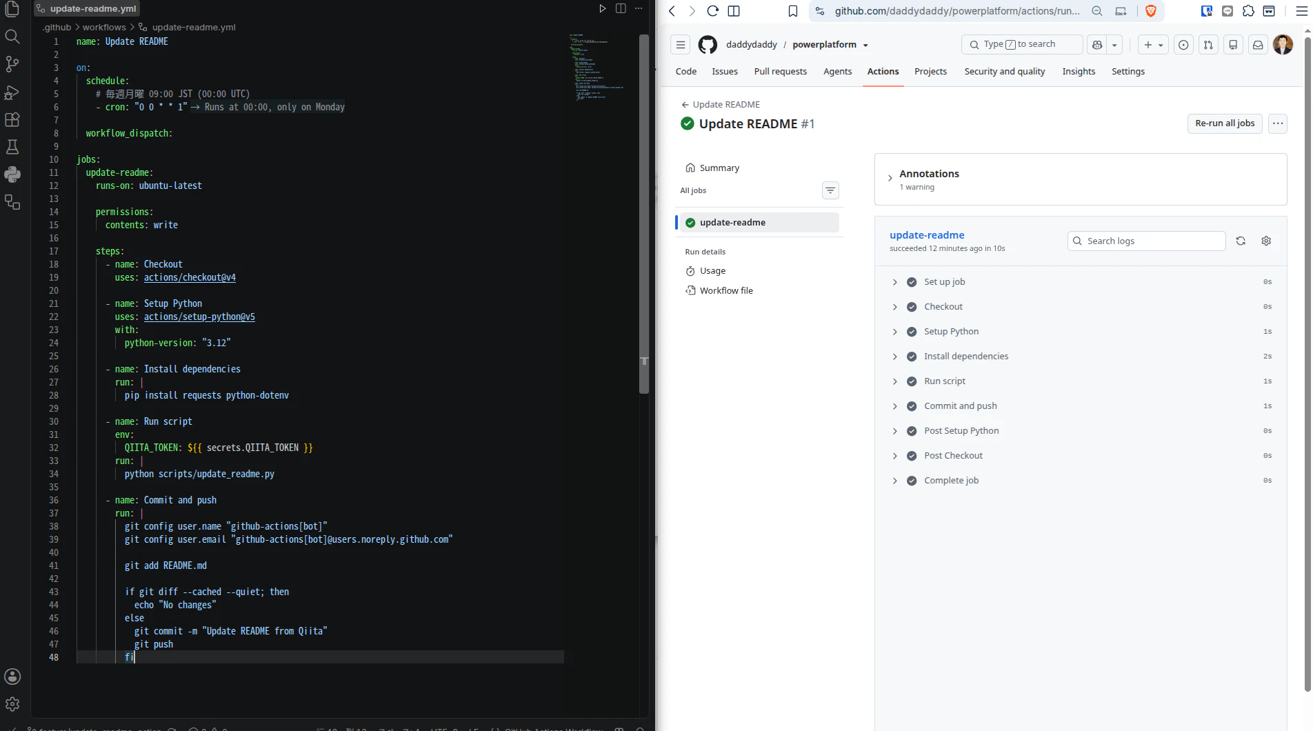Click the workflows breadcrumb in editor

click(104, 28)
